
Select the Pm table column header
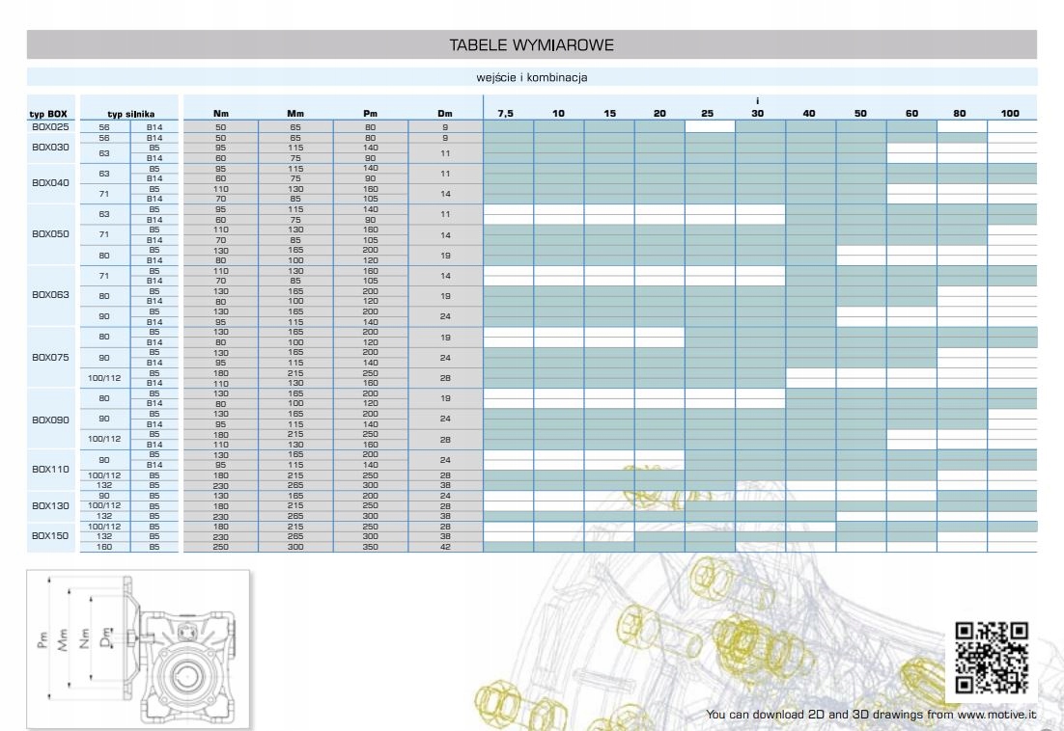pyautogui.click(x=370, y=113)
